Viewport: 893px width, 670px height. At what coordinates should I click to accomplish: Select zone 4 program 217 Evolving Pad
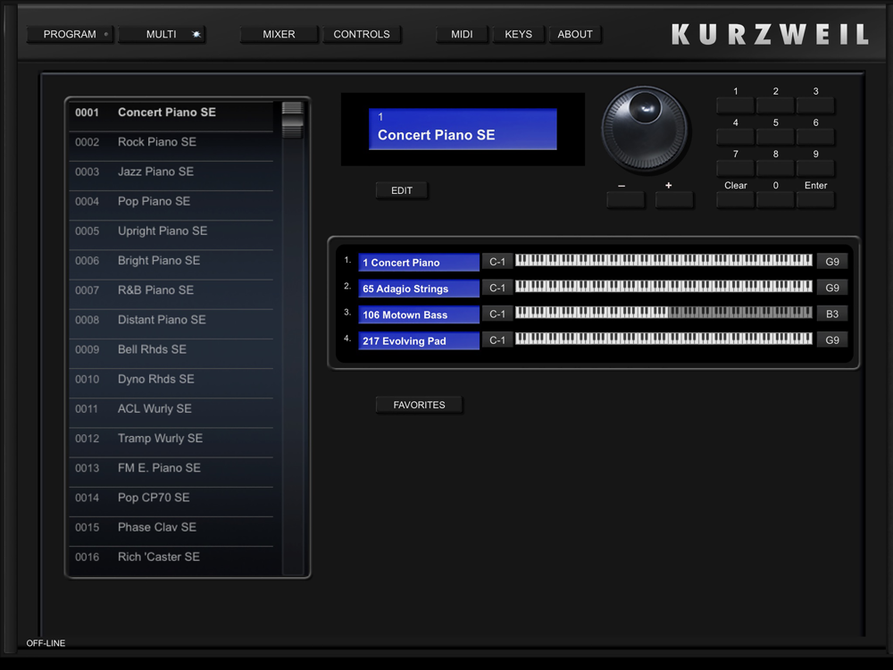419,340
